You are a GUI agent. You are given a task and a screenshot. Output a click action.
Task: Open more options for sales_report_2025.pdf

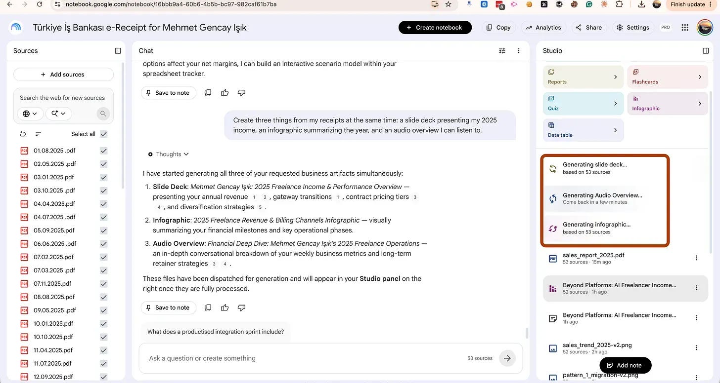tap(696, 258)
